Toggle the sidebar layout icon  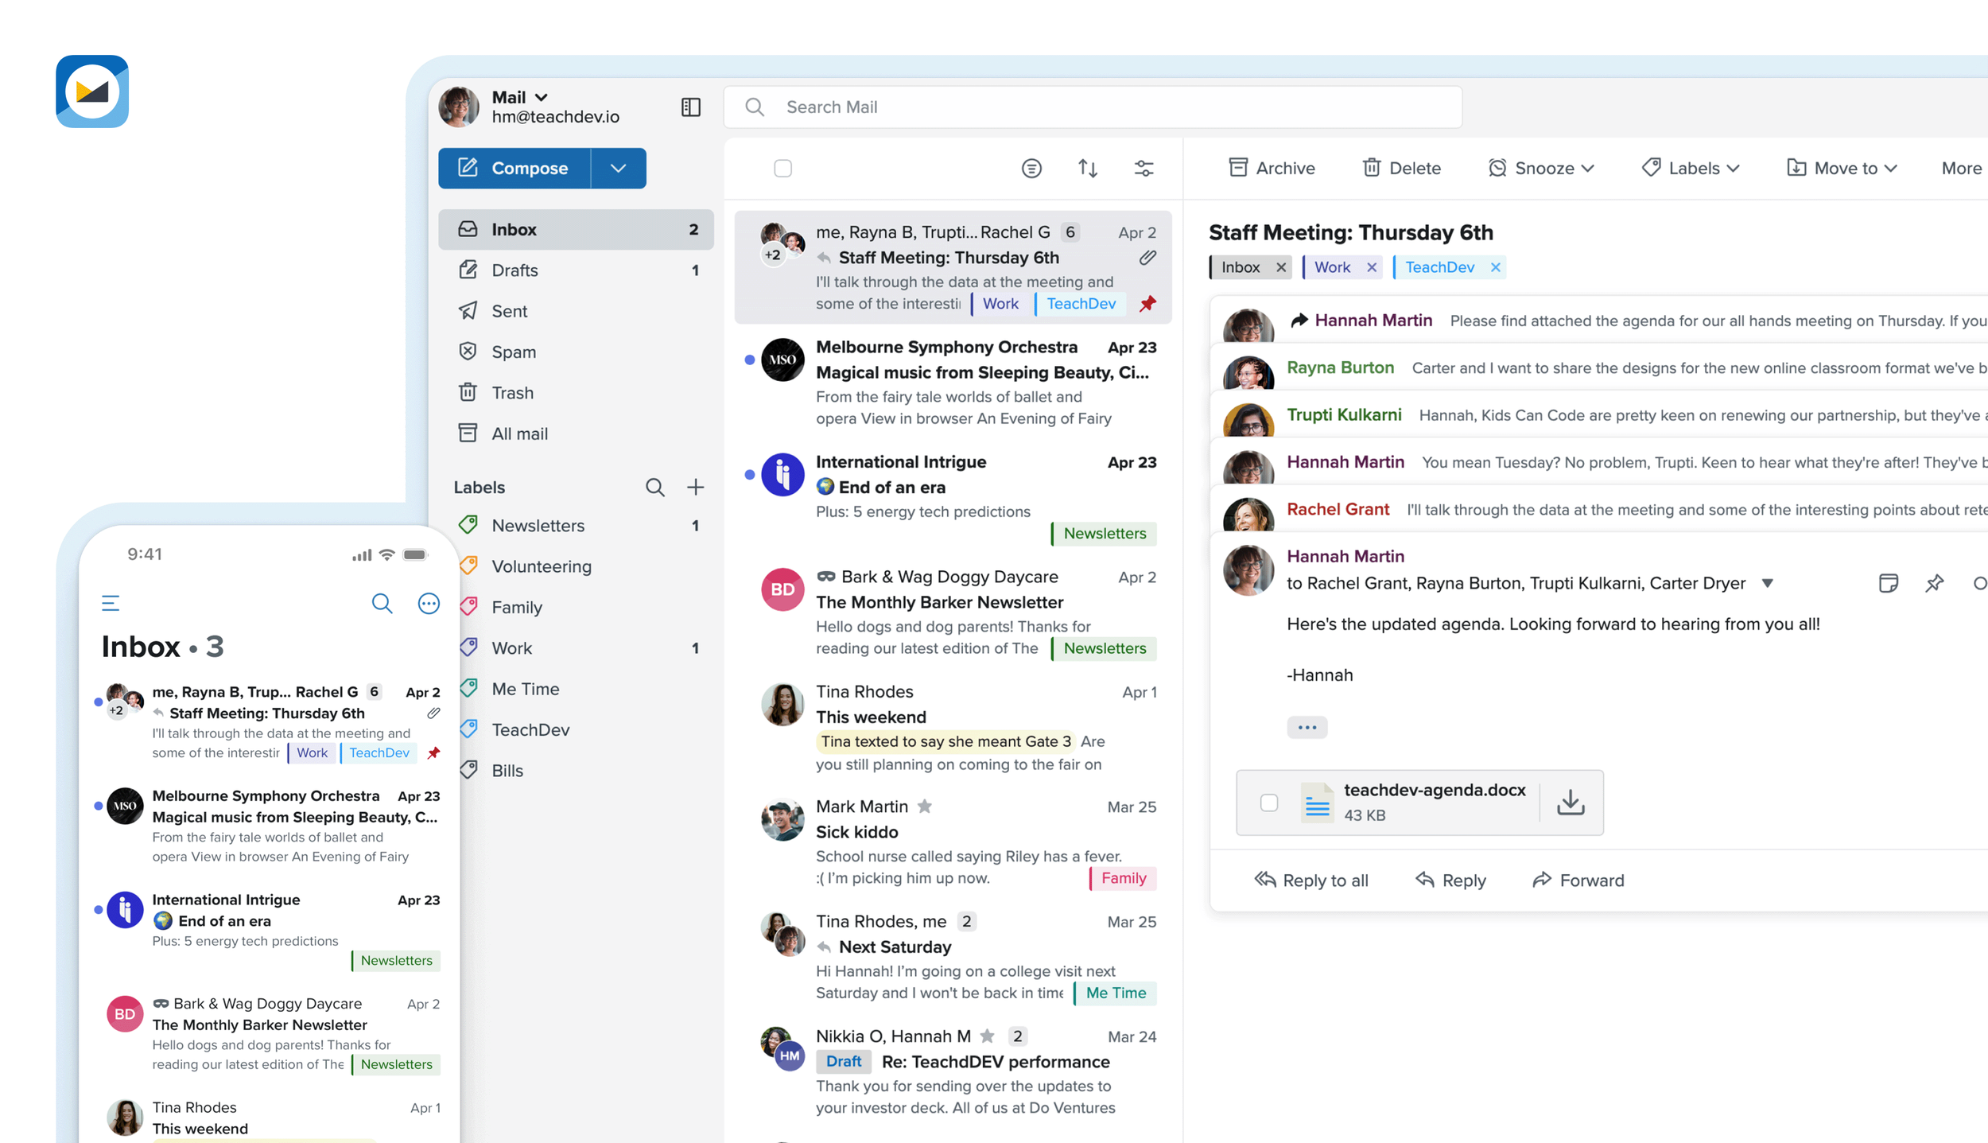click(690, 107)
